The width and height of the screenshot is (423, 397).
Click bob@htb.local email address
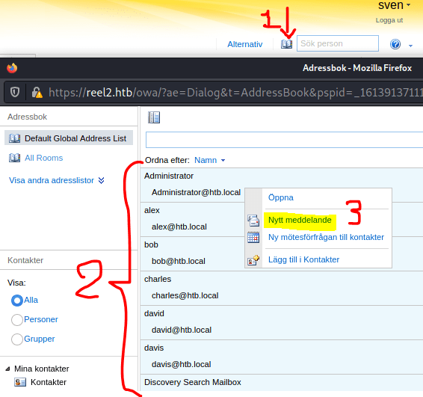pyautogui.click(x=179, y=261)
